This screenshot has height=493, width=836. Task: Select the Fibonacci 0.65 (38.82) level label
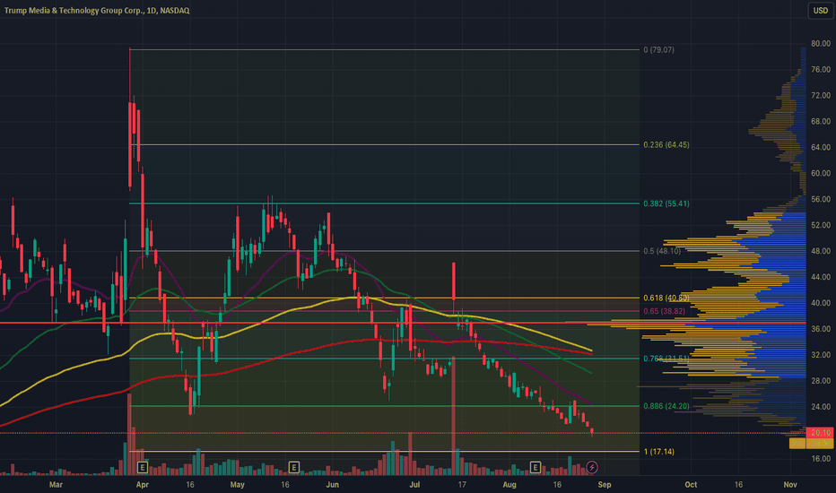pyautogui.click(x=664, y=311)
